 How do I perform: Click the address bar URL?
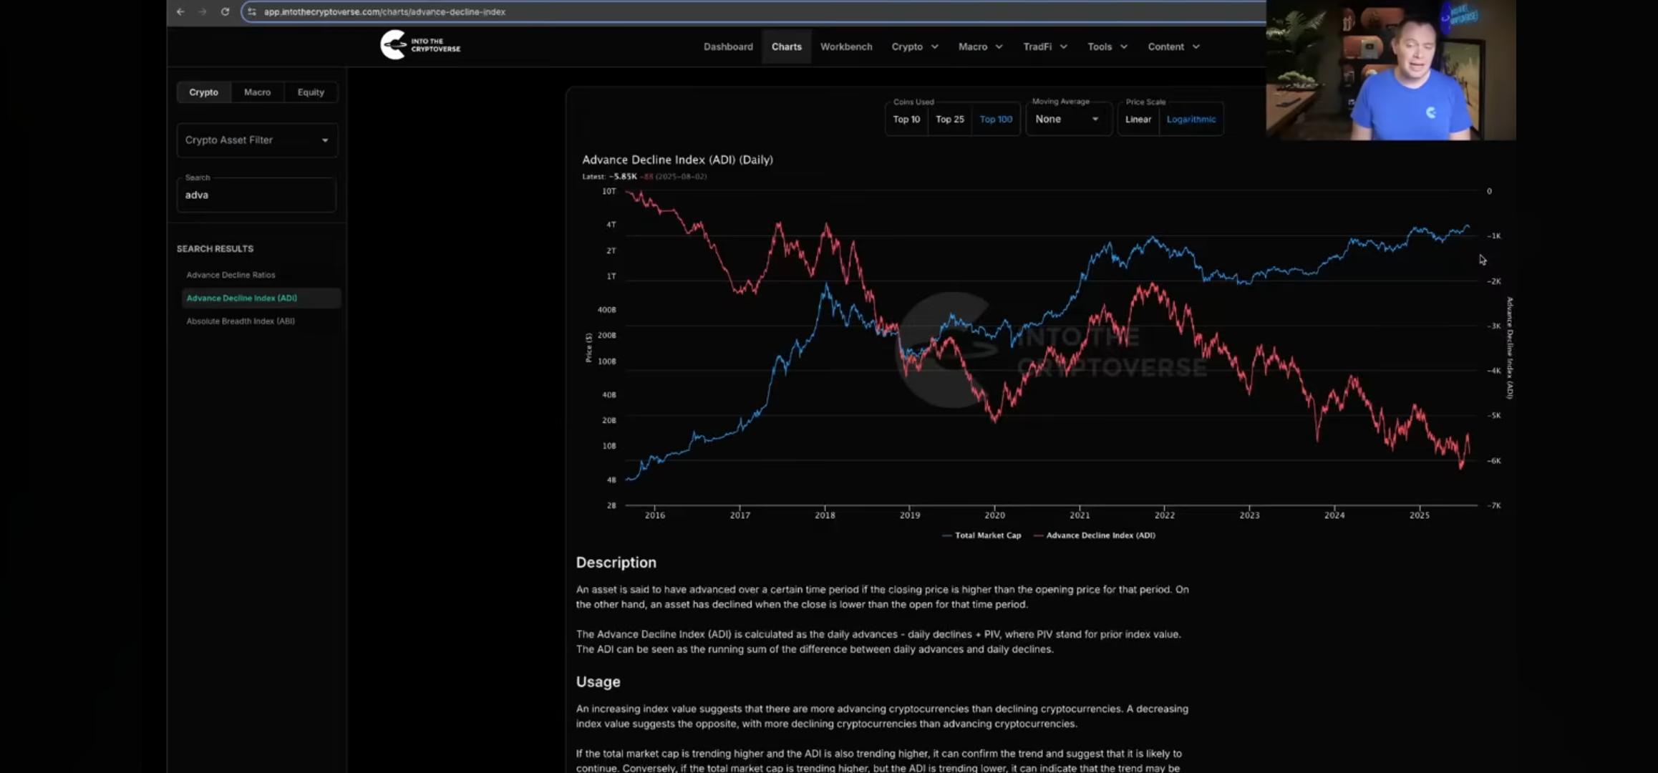coord(384,11)
